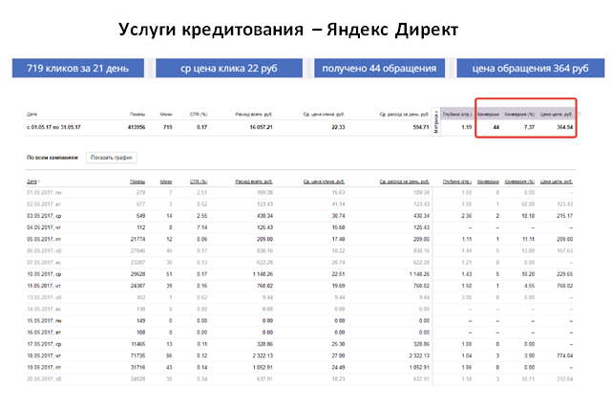Sort daily table by Ср. расход за день link

tap(404, 182)
